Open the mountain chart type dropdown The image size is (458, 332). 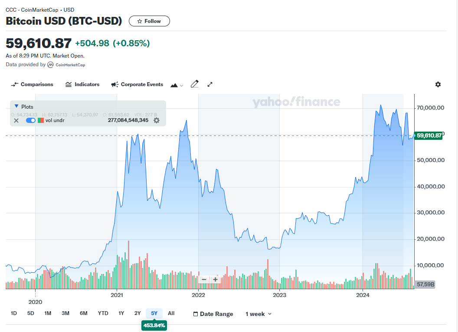coord(177,85)
